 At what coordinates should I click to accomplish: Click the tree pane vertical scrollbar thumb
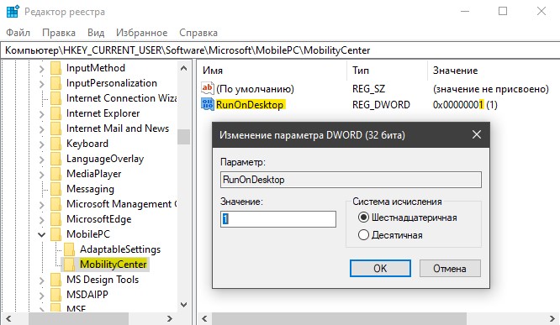[x=183, y=137]
